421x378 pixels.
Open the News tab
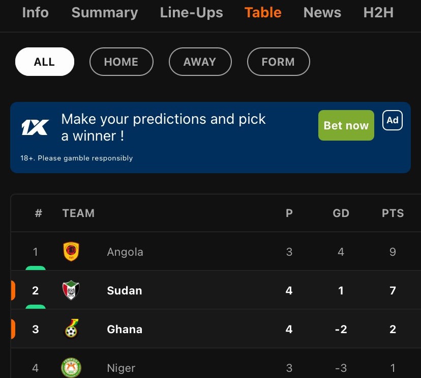pyautogui.click(x=322, y=13)
